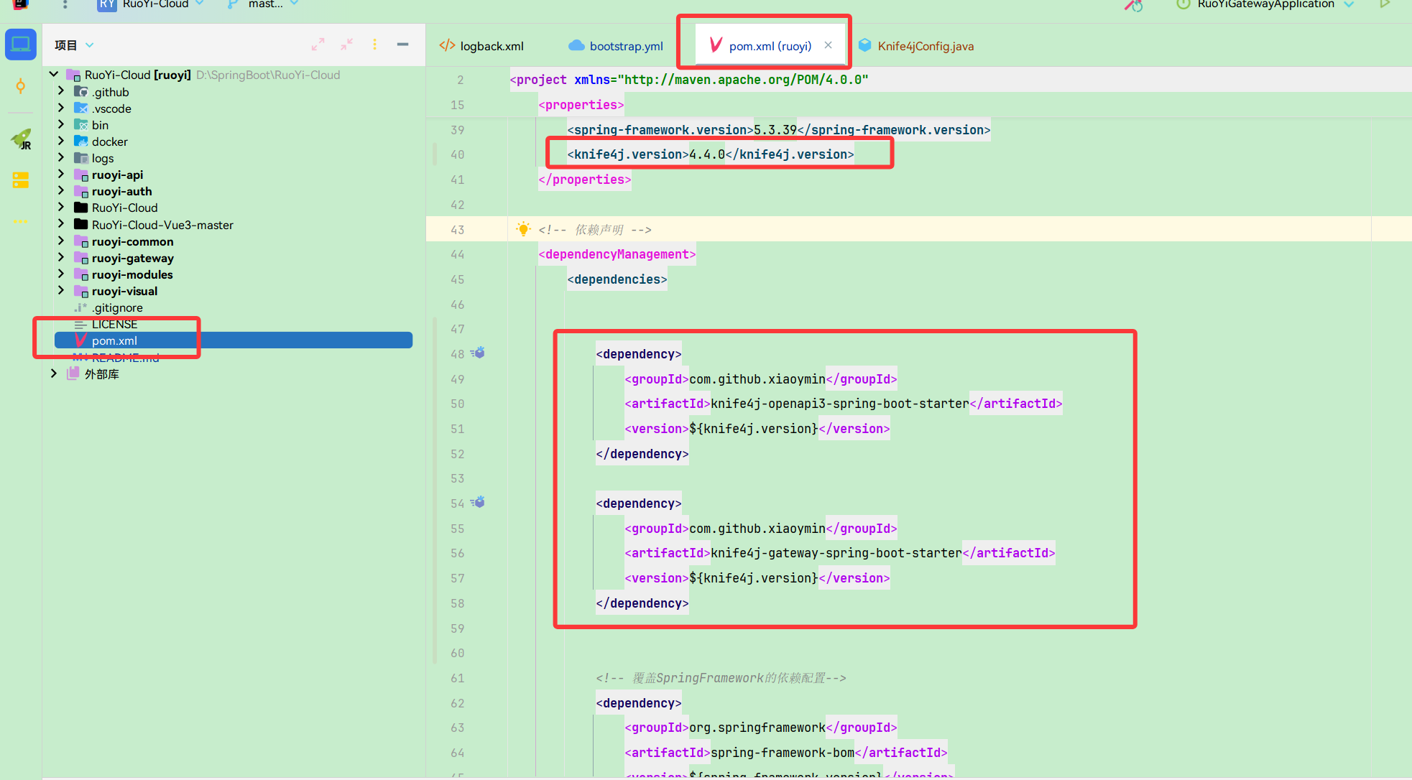Open the Project tool window via laptop icon
Screen dimensions: 1412x780
point(20,44)
